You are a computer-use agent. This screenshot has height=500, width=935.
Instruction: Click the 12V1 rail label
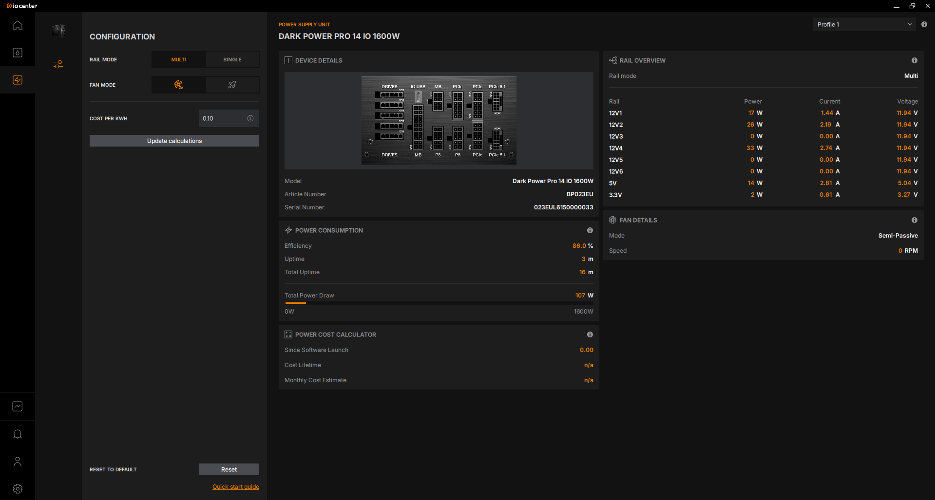tap(615, 113)
